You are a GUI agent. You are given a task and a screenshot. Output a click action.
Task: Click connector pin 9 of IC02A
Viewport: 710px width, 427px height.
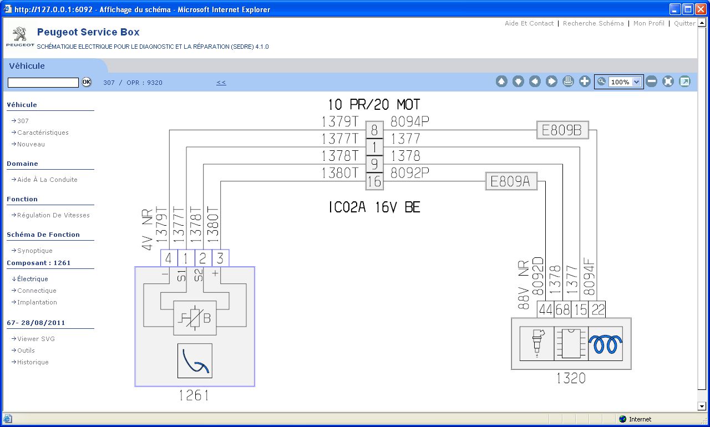pos(374,164)
